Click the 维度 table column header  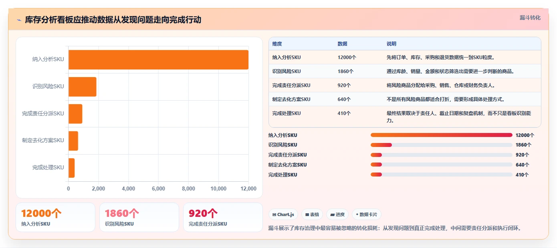pyautogui.click(x=277, y=44)
